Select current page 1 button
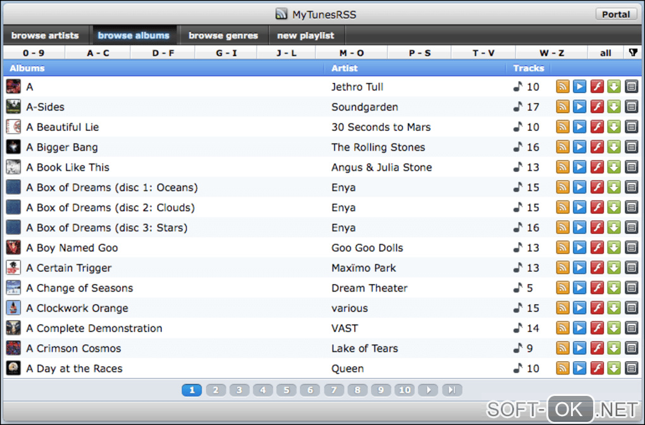This screenshot has width=645, height=425. [192, 390]
